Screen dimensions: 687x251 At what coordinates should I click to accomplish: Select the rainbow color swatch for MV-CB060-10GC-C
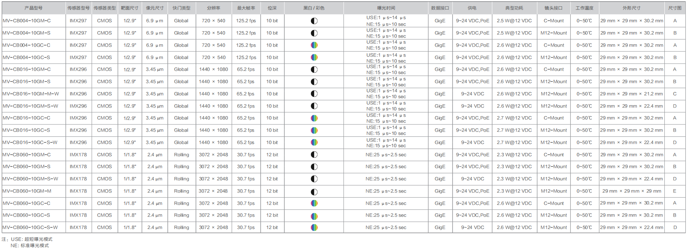[314, 204]
